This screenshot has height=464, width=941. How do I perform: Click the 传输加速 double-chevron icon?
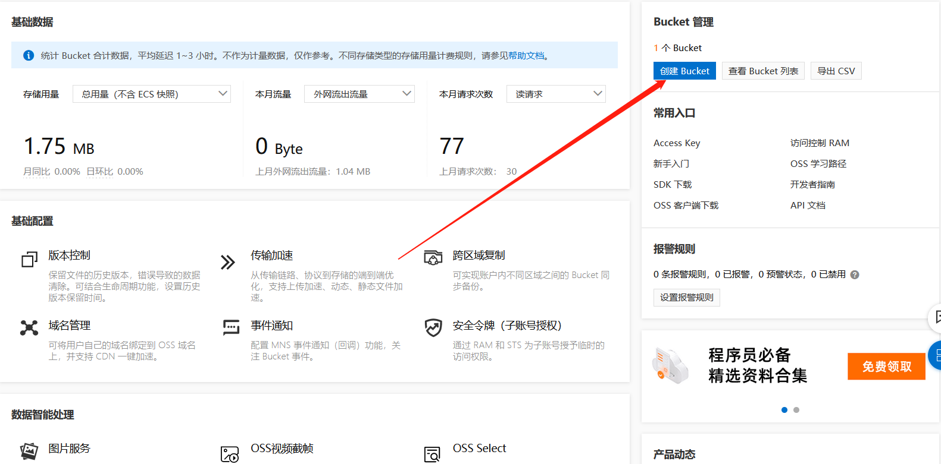[228, 262]
